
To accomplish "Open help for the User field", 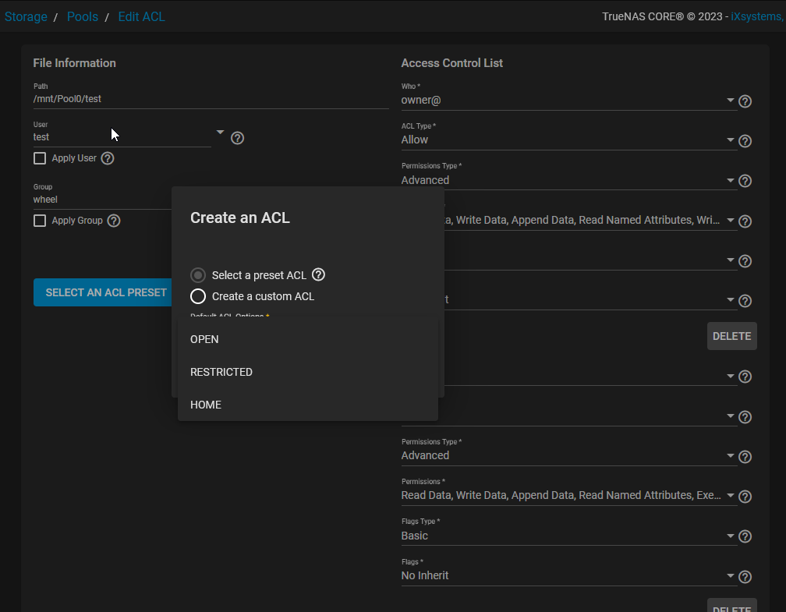I will click(237, 137).
